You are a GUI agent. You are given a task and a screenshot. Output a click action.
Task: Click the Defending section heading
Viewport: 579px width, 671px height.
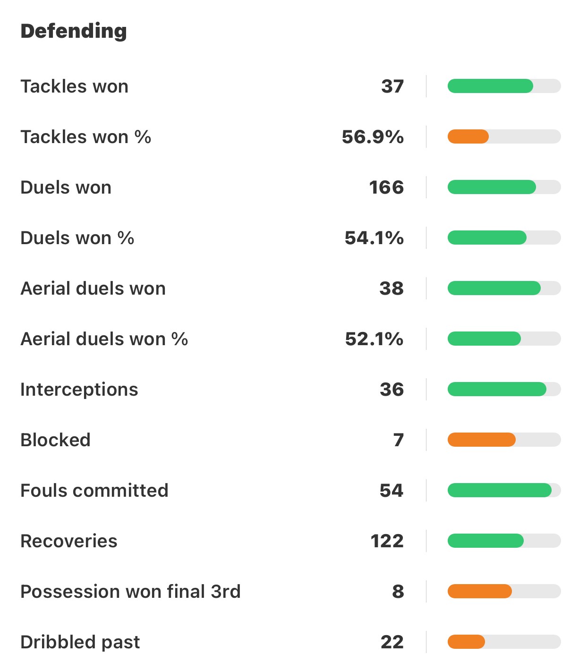pos(74,31)
